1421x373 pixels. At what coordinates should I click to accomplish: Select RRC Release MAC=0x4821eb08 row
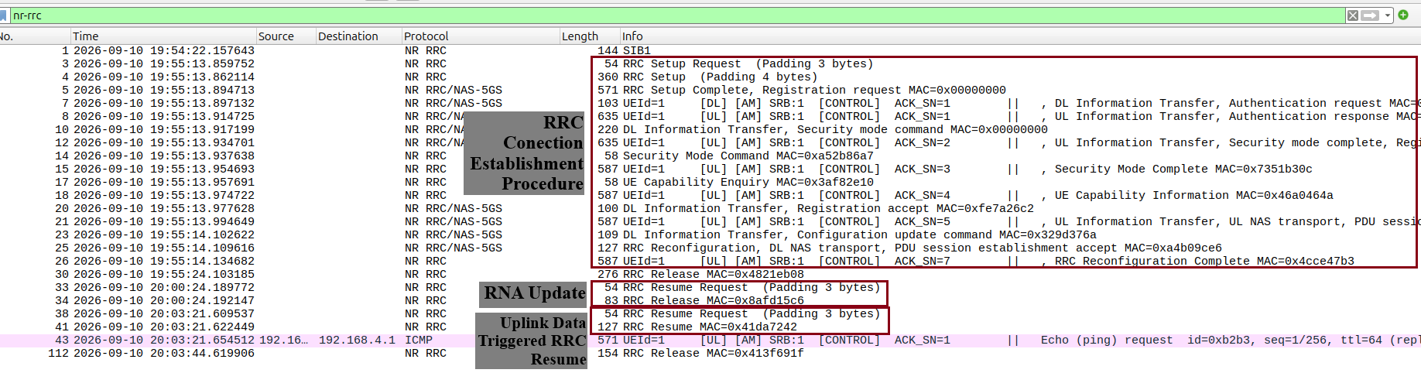710,275
